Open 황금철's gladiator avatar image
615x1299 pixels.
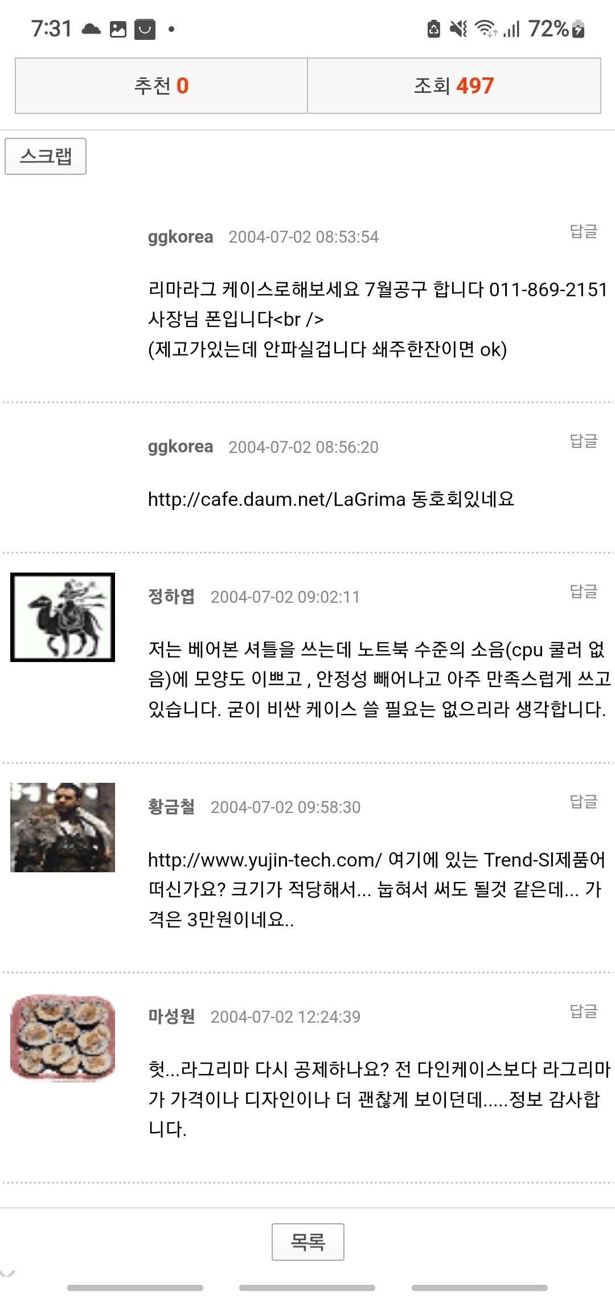[63, 827]
